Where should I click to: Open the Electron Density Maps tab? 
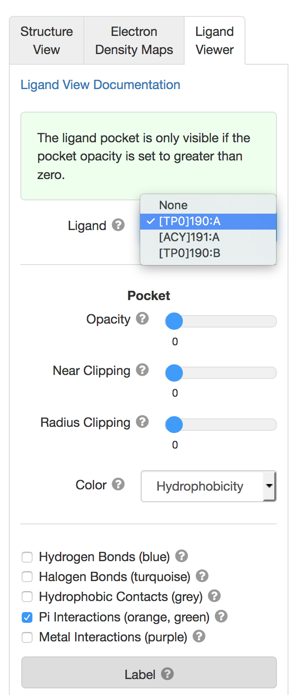[134, 41]
